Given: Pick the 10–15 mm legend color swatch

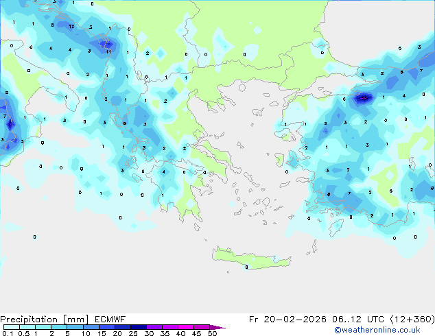Looking at the screenshot, I should pos(91,327).
